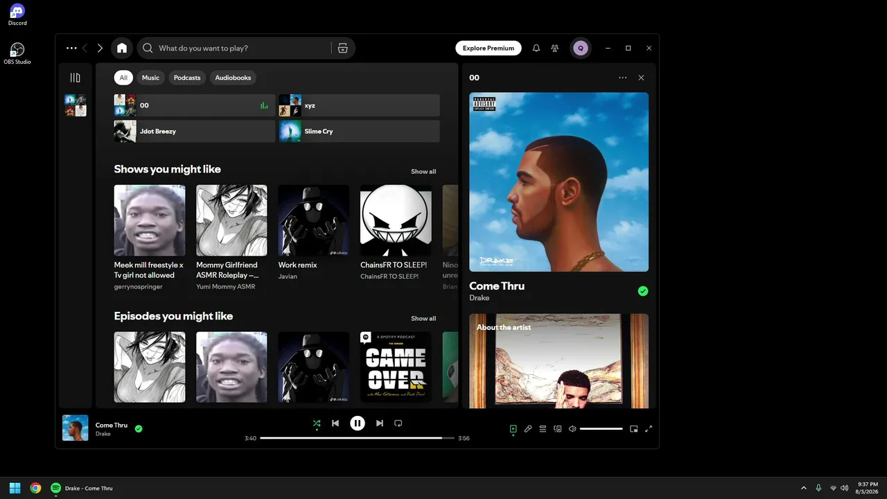
Task: Click the taskbar microphone icon
Action: pos(818,488)
